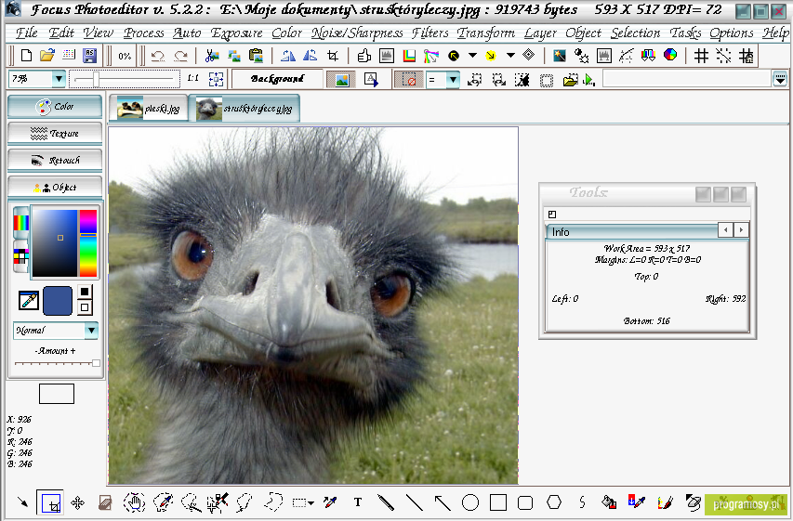Click the empty text field in the toolbar
Viewport: 793px width, 521px height.
click(x=687, y=79)
